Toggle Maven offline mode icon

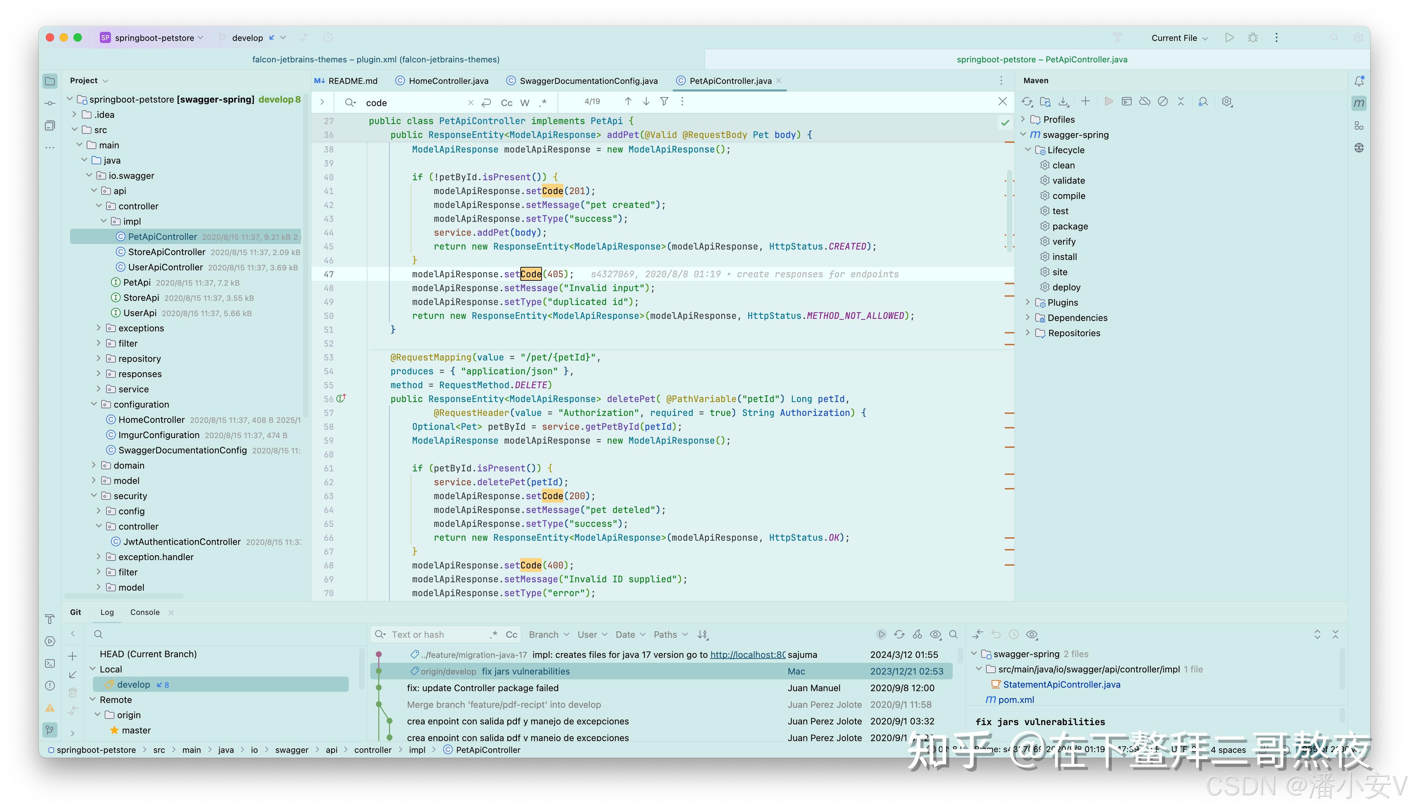(1144, 102)
